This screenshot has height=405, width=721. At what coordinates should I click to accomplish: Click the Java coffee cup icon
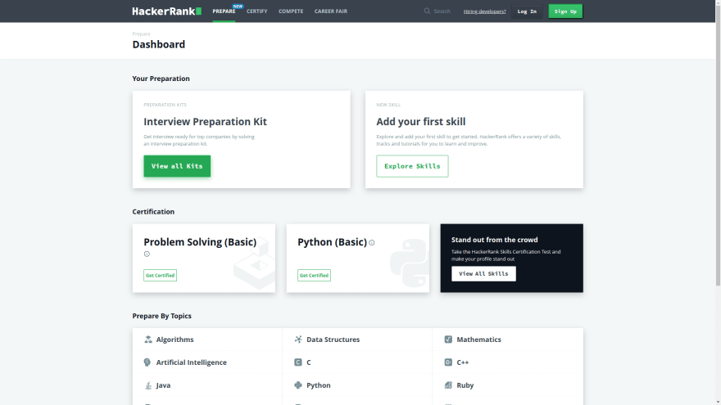148,385
